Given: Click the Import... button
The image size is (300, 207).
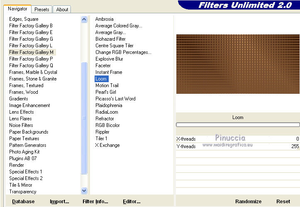Looking at the screenshot, I should [59, 202].
